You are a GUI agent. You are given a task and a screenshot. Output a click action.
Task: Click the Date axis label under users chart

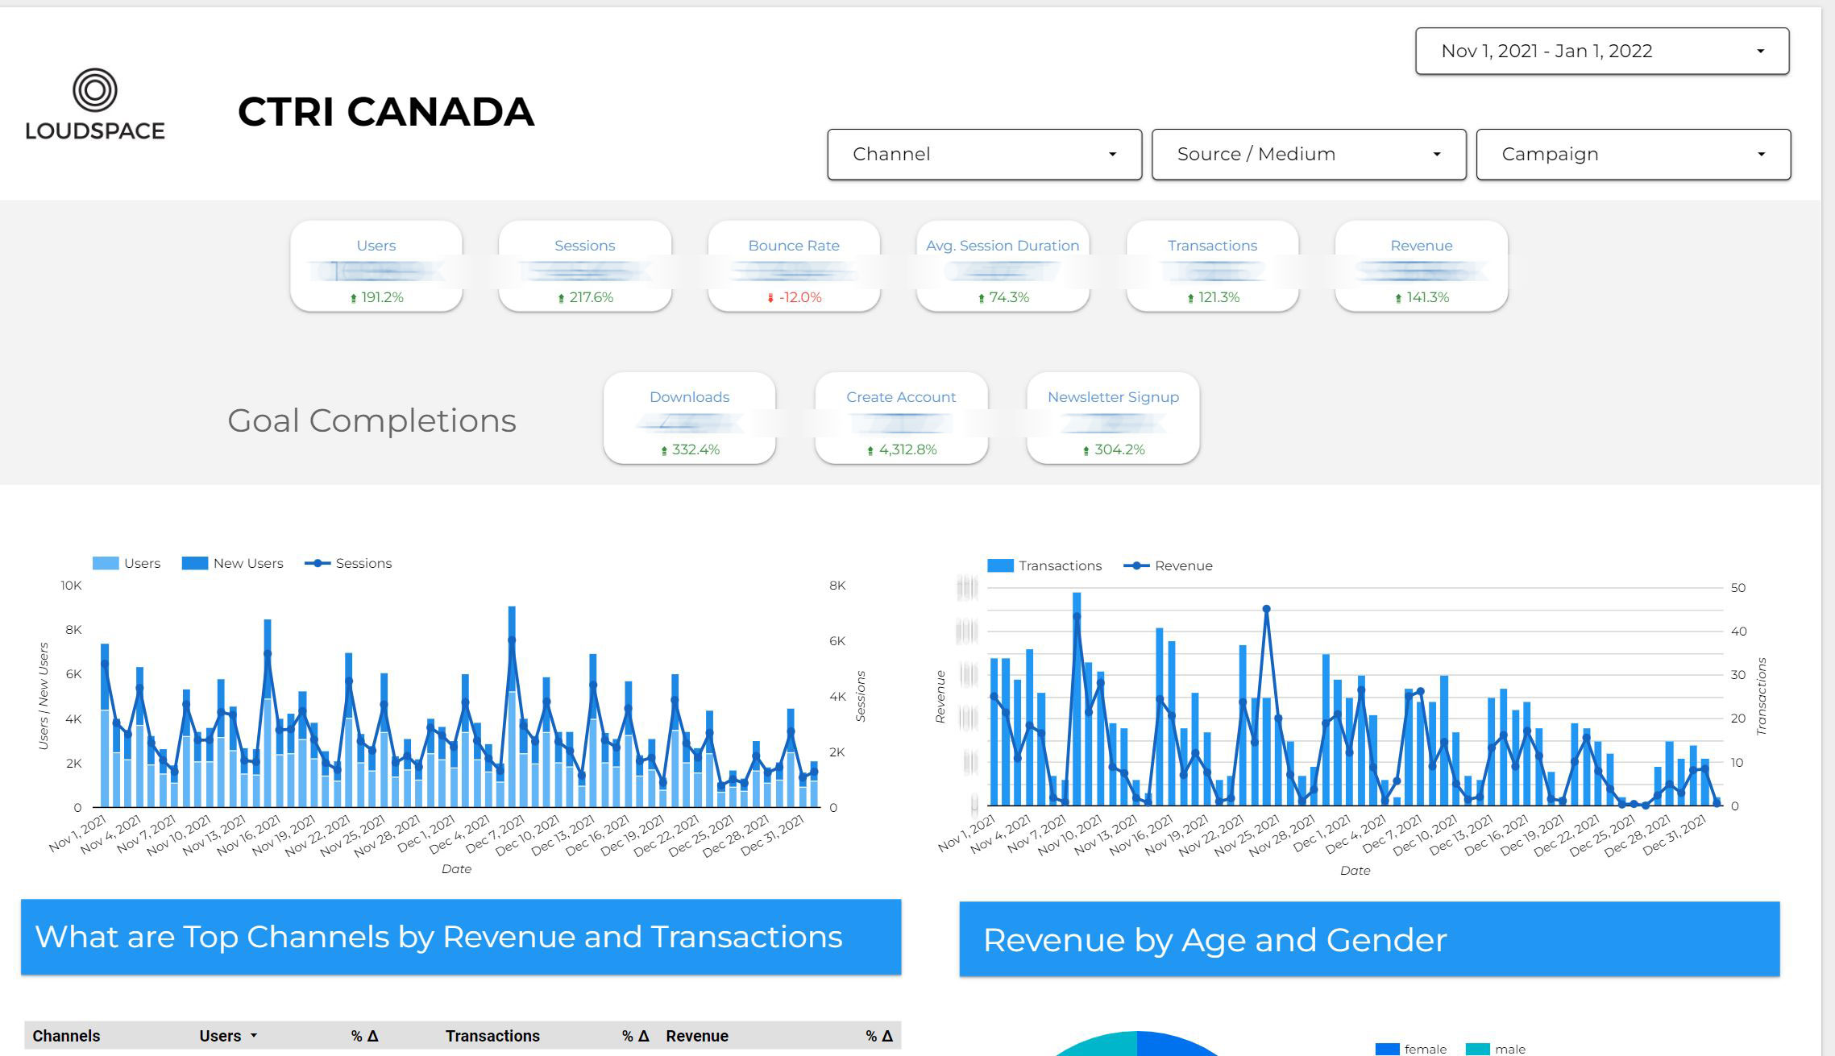[x=456, y=869]
